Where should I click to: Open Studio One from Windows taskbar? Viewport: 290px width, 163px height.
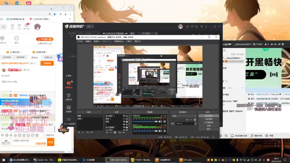pos(44,160)
